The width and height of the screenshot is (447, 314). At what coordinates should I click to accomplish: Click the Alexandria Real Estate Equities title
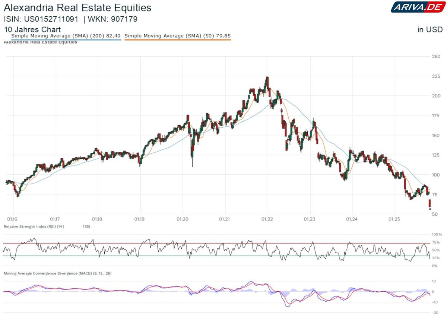pos(77,7)
